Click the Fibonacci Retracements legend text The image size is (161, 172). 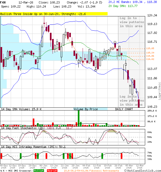91,171
